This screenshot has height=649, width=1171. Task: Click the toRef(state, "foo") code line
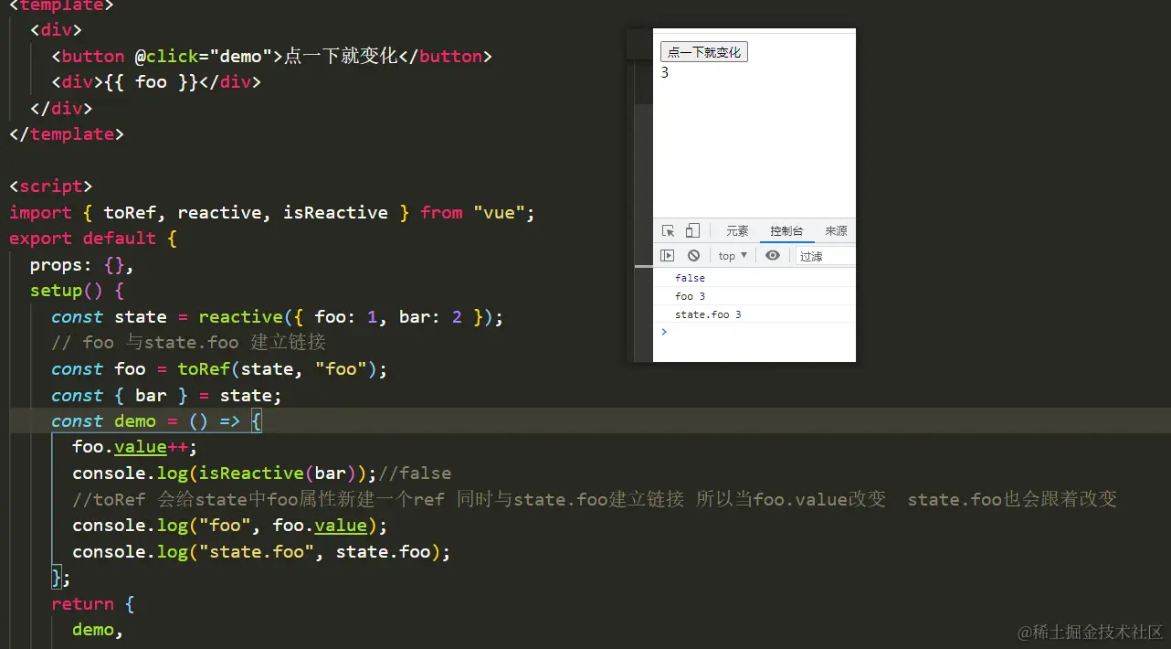(219, 369)
